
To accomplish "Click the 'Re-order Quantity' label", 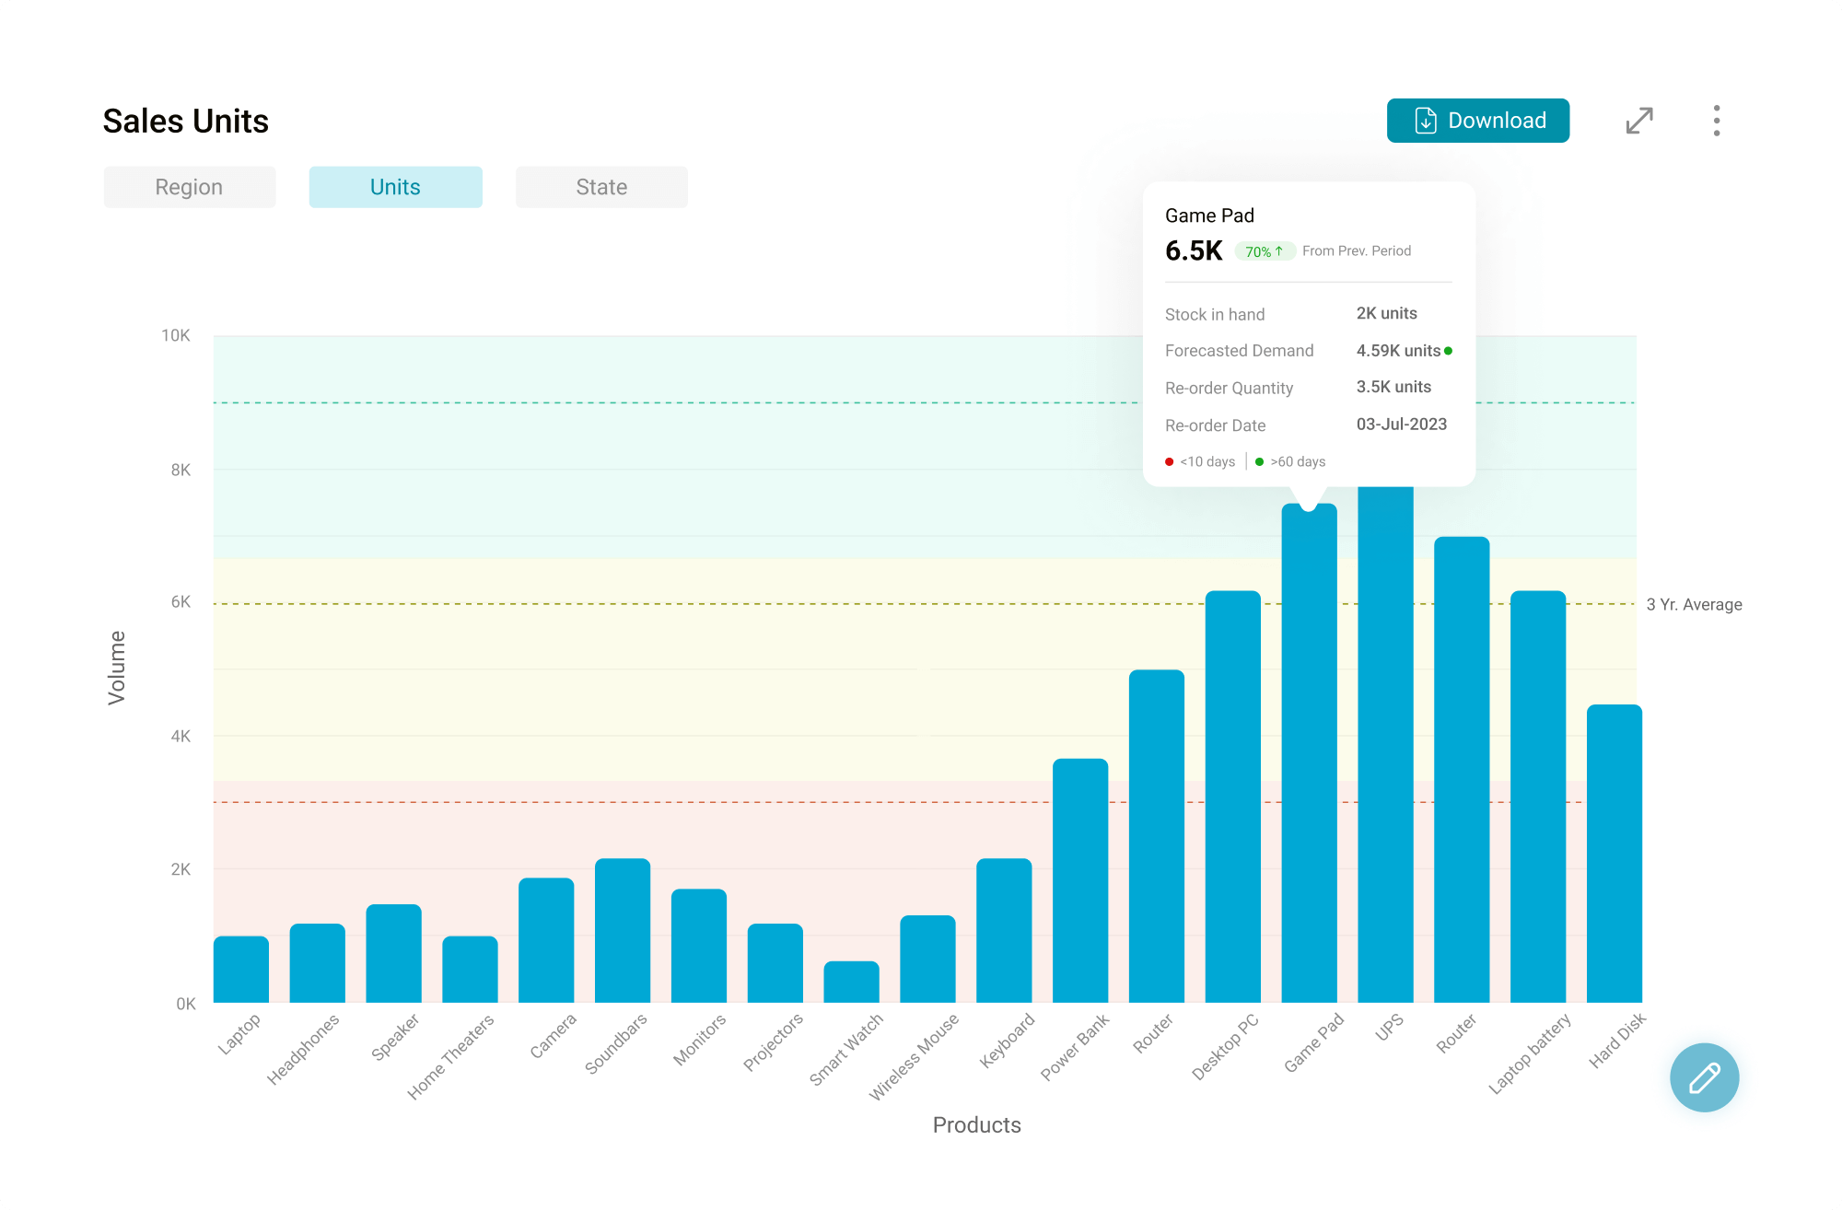I will tap(1230, 389).
